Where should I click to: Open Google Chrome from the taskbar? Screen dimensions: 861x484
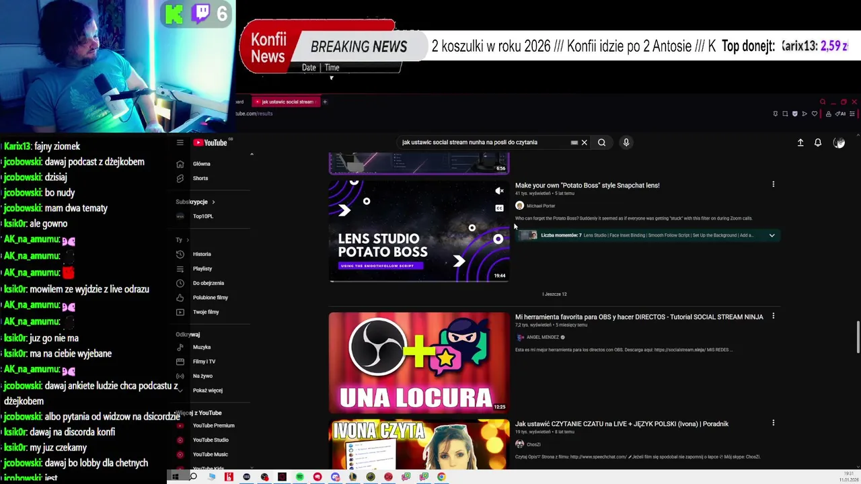(441, 477)
